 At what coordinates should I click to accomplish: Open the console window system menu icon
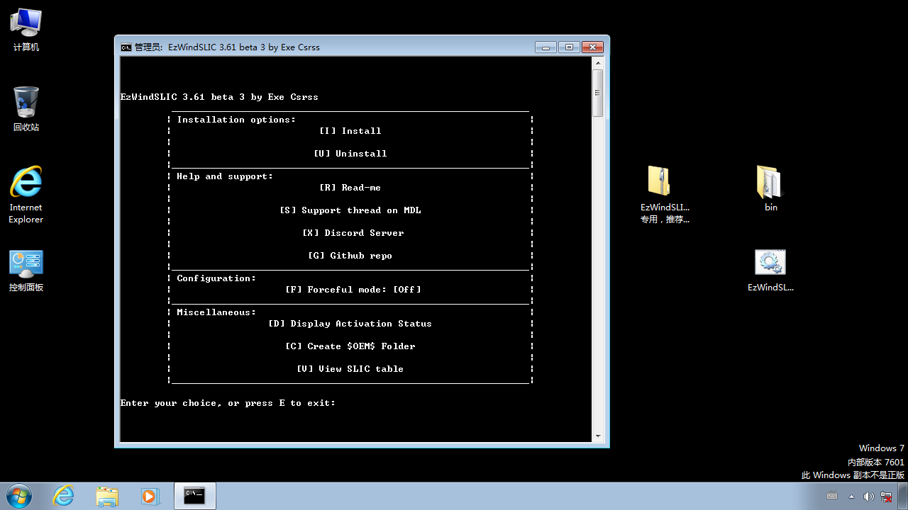126,47
